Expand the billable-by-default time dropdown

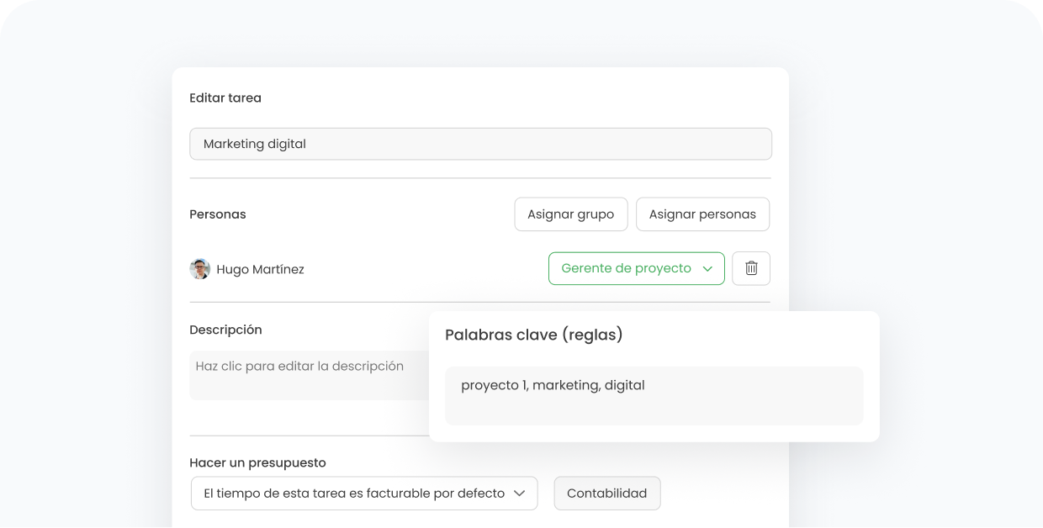tap(363, 494)
